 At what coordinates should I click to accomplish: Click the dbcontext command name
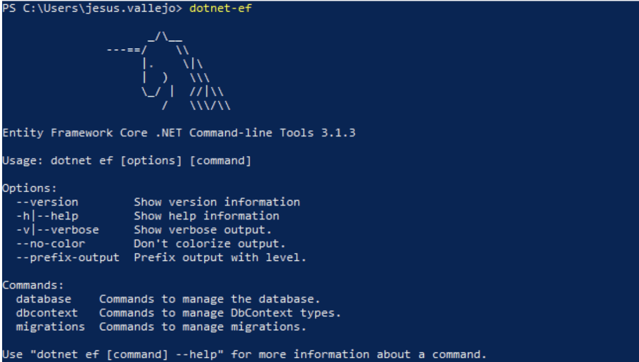tap(47, 313)
